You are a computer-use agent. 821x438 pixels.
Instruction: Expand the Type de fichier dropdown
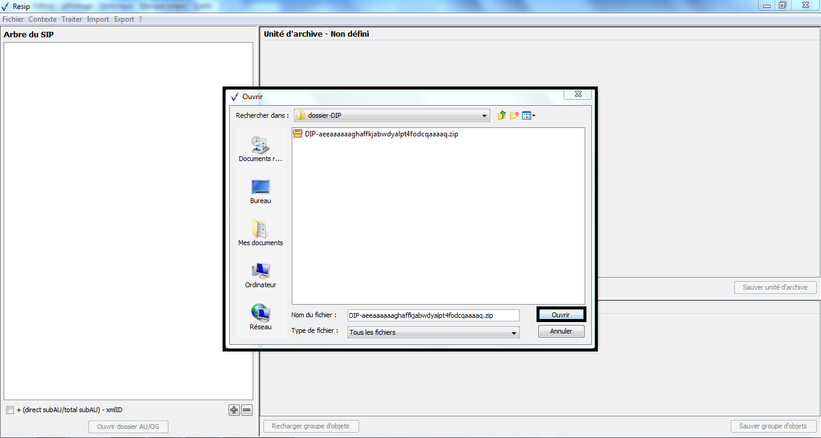pos(514,332)
